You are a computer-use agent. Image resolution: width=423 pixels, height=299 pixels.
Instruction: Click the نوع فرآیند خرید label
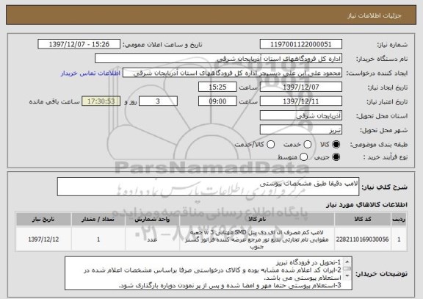pos(386,157)
